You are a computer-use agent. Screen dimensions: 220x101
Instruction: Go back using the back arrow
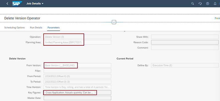[x=7, y=4]
